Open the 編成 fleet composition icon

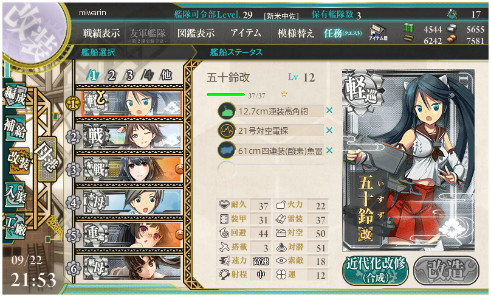15,96
